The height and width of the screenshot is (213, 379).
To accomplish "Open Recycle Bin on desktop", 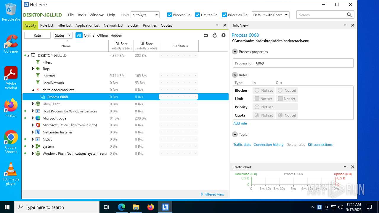I will click(x=11, y=12).
